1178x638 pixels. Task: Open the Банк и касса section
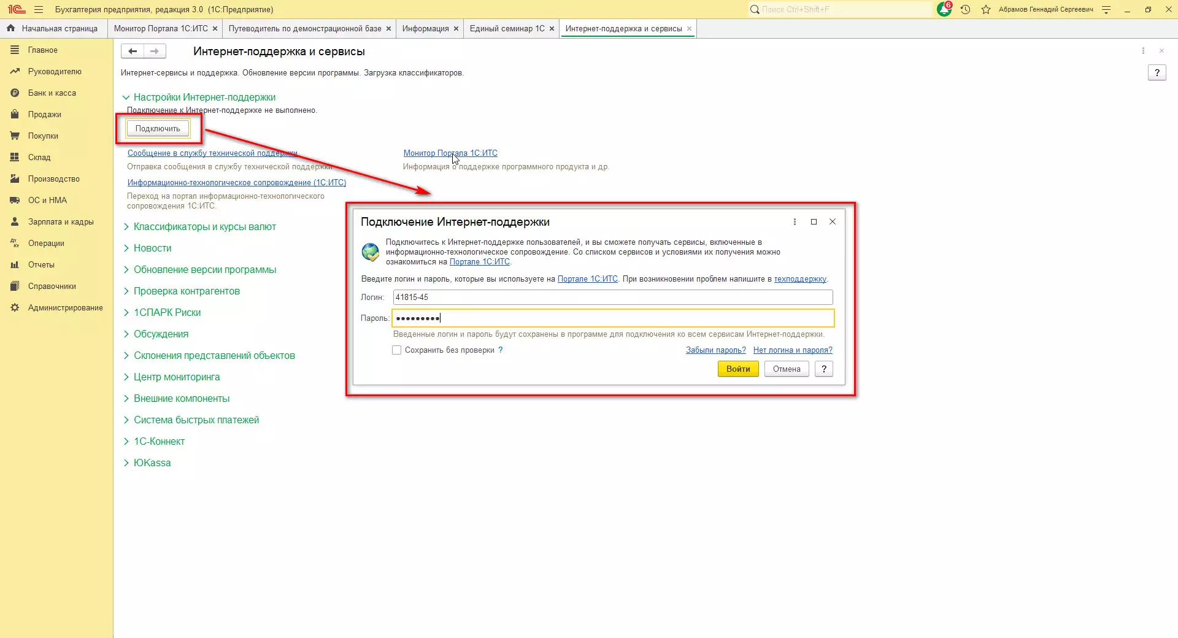coord(56,93)
